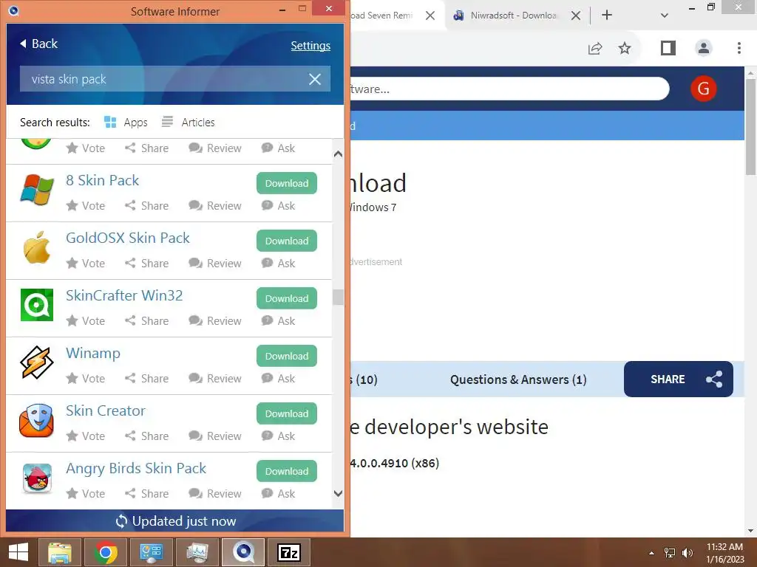Viewport: 757px width, 567px height.
Task: Ask about Angry Birds Skin Pack
Action: pyautogui.click(x=278, y=494)
